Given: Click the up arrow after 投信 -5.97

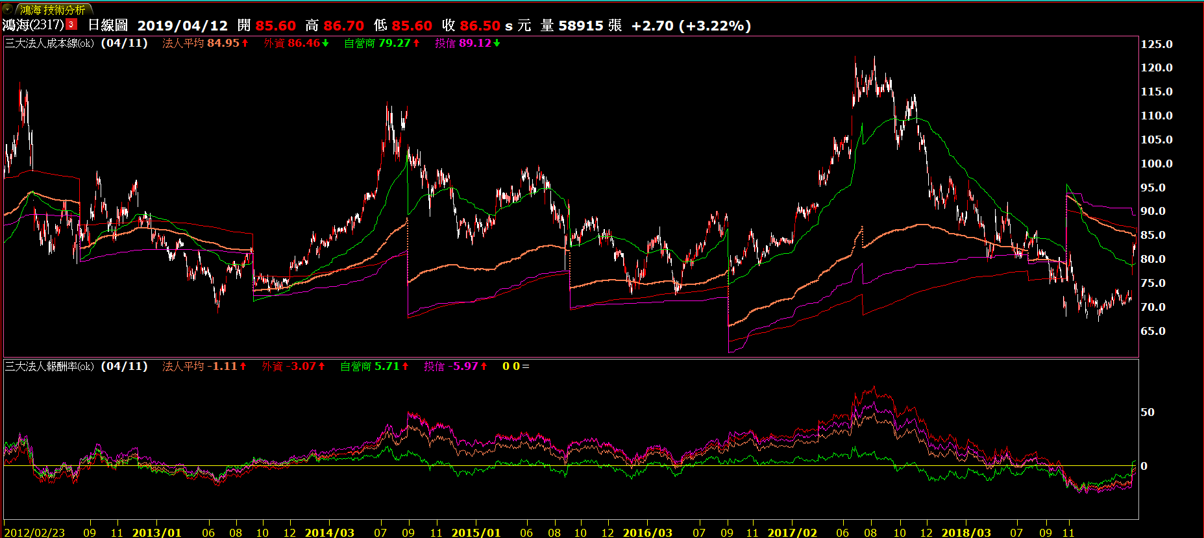Looking at the screenshot, I should click(484, 367).
